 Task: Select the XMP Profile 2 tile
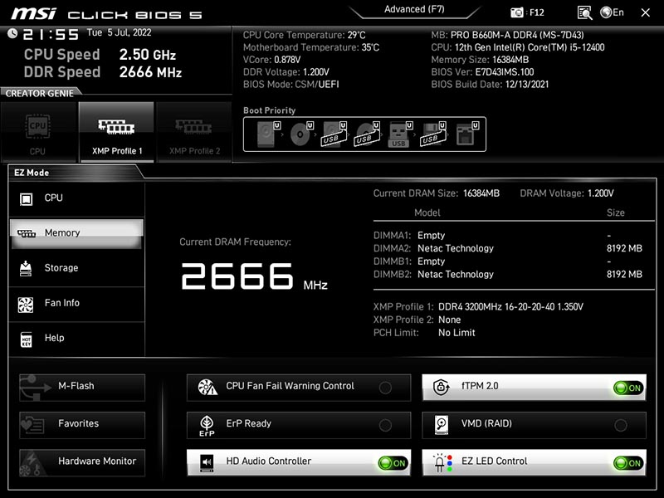tap(194, 132)
